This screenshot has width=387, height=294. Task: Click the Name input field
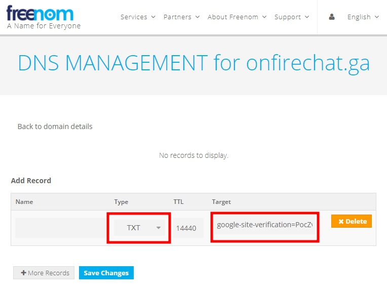(x=60, y=228)
